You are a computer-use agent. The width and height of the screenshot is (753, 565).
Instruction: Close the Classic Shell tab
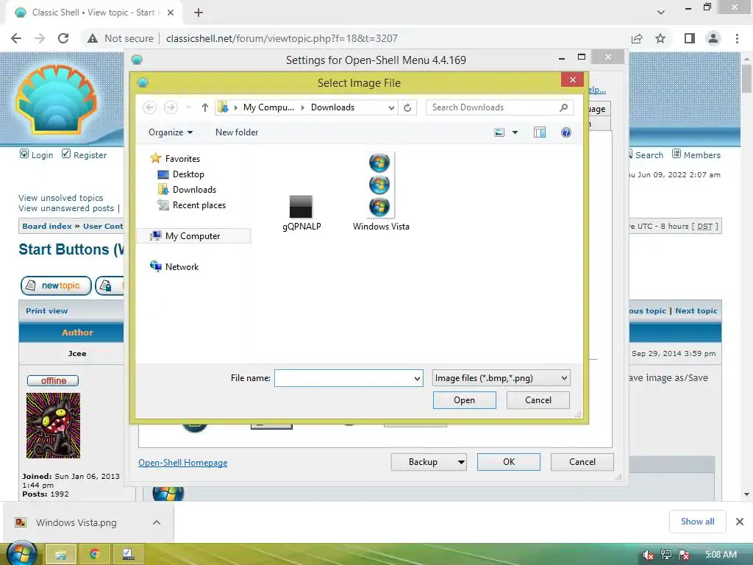171,13
